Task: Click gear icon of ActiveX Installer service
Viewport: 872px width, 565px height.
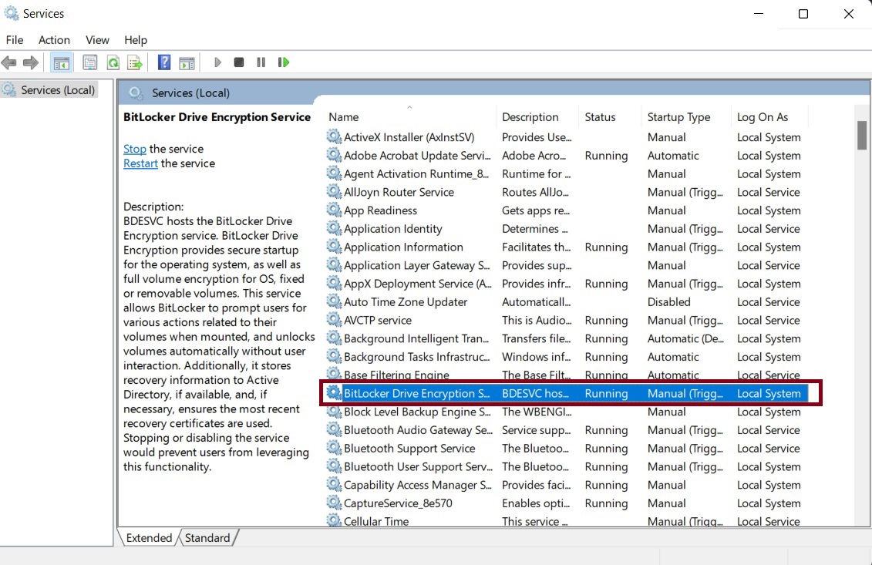Action: click(334, 136)
